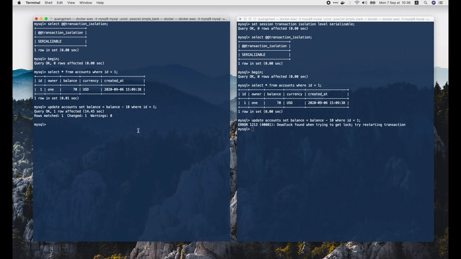The image size is (461, 259).
Task: Open the volume control icon
Action: click(x=365, y=3)
